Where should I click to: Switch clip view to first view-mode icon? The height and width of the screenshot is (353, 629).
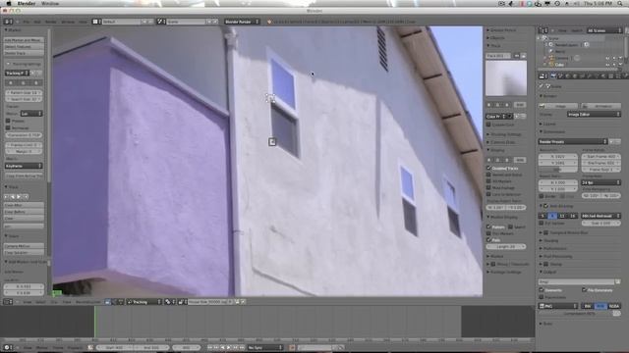click(107, 302)
